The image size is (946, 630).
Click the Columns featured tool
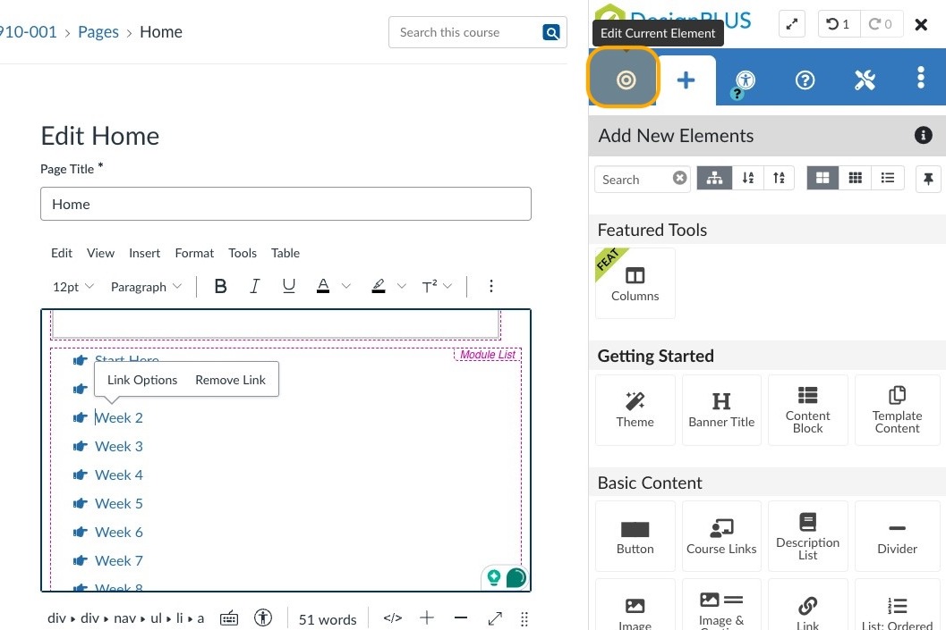coord(635,283)
